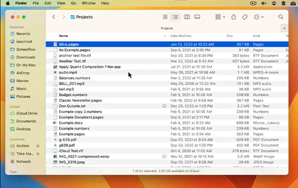Switch to icon view in toolbar

point(165,17)
